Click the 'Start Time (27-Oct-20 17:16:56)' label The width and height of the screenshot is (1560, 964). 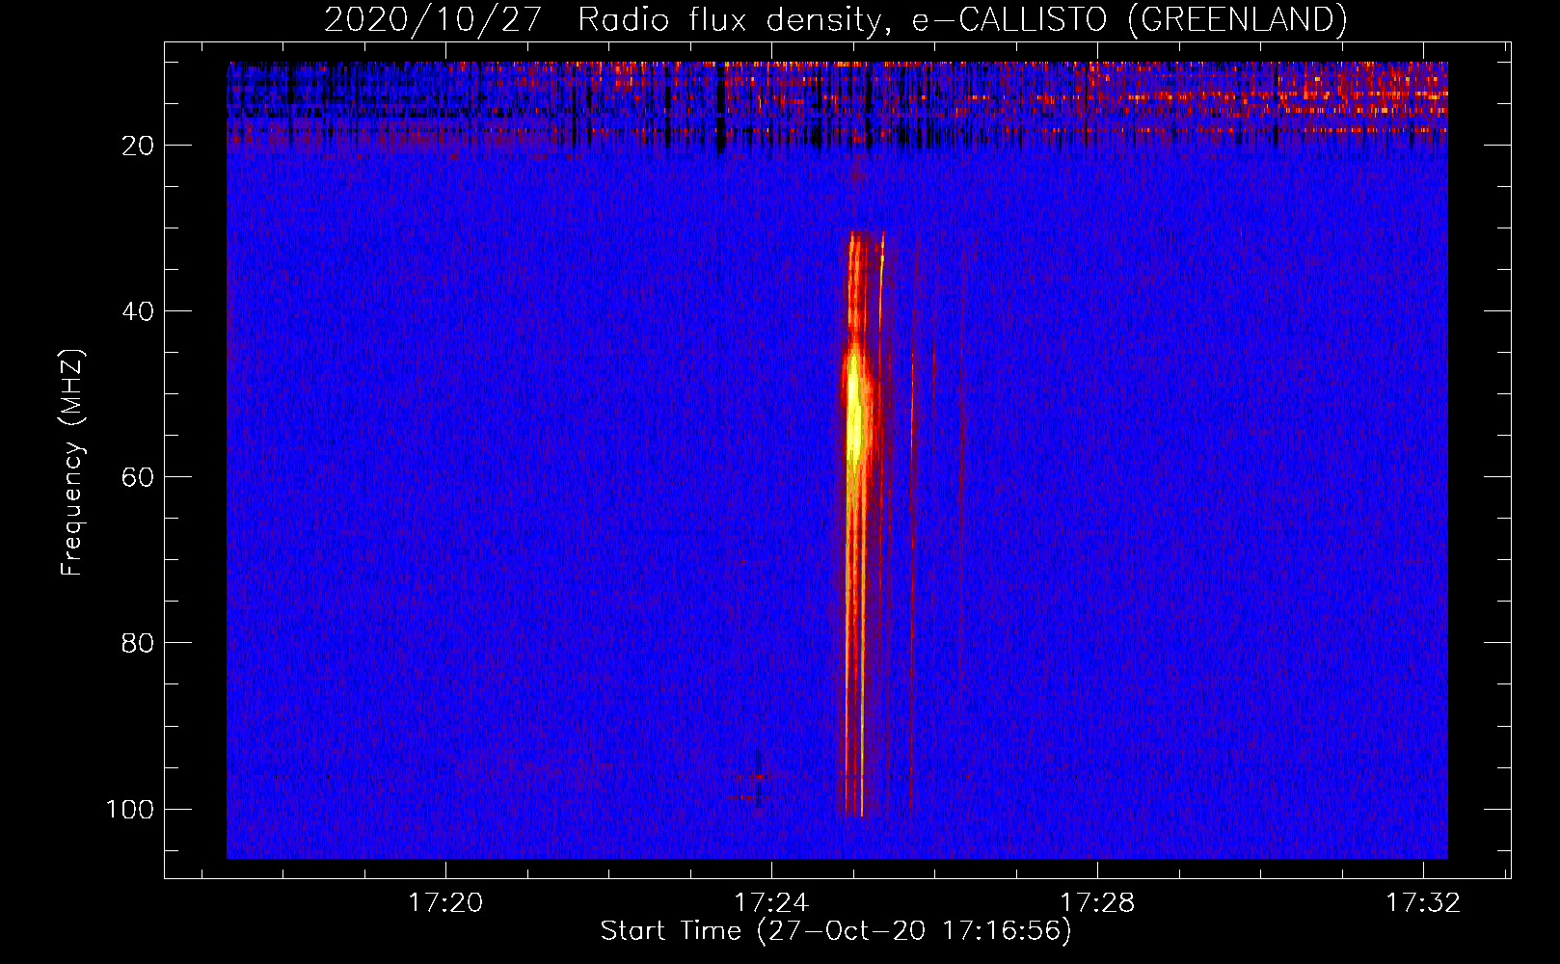(x=836, y=931)
